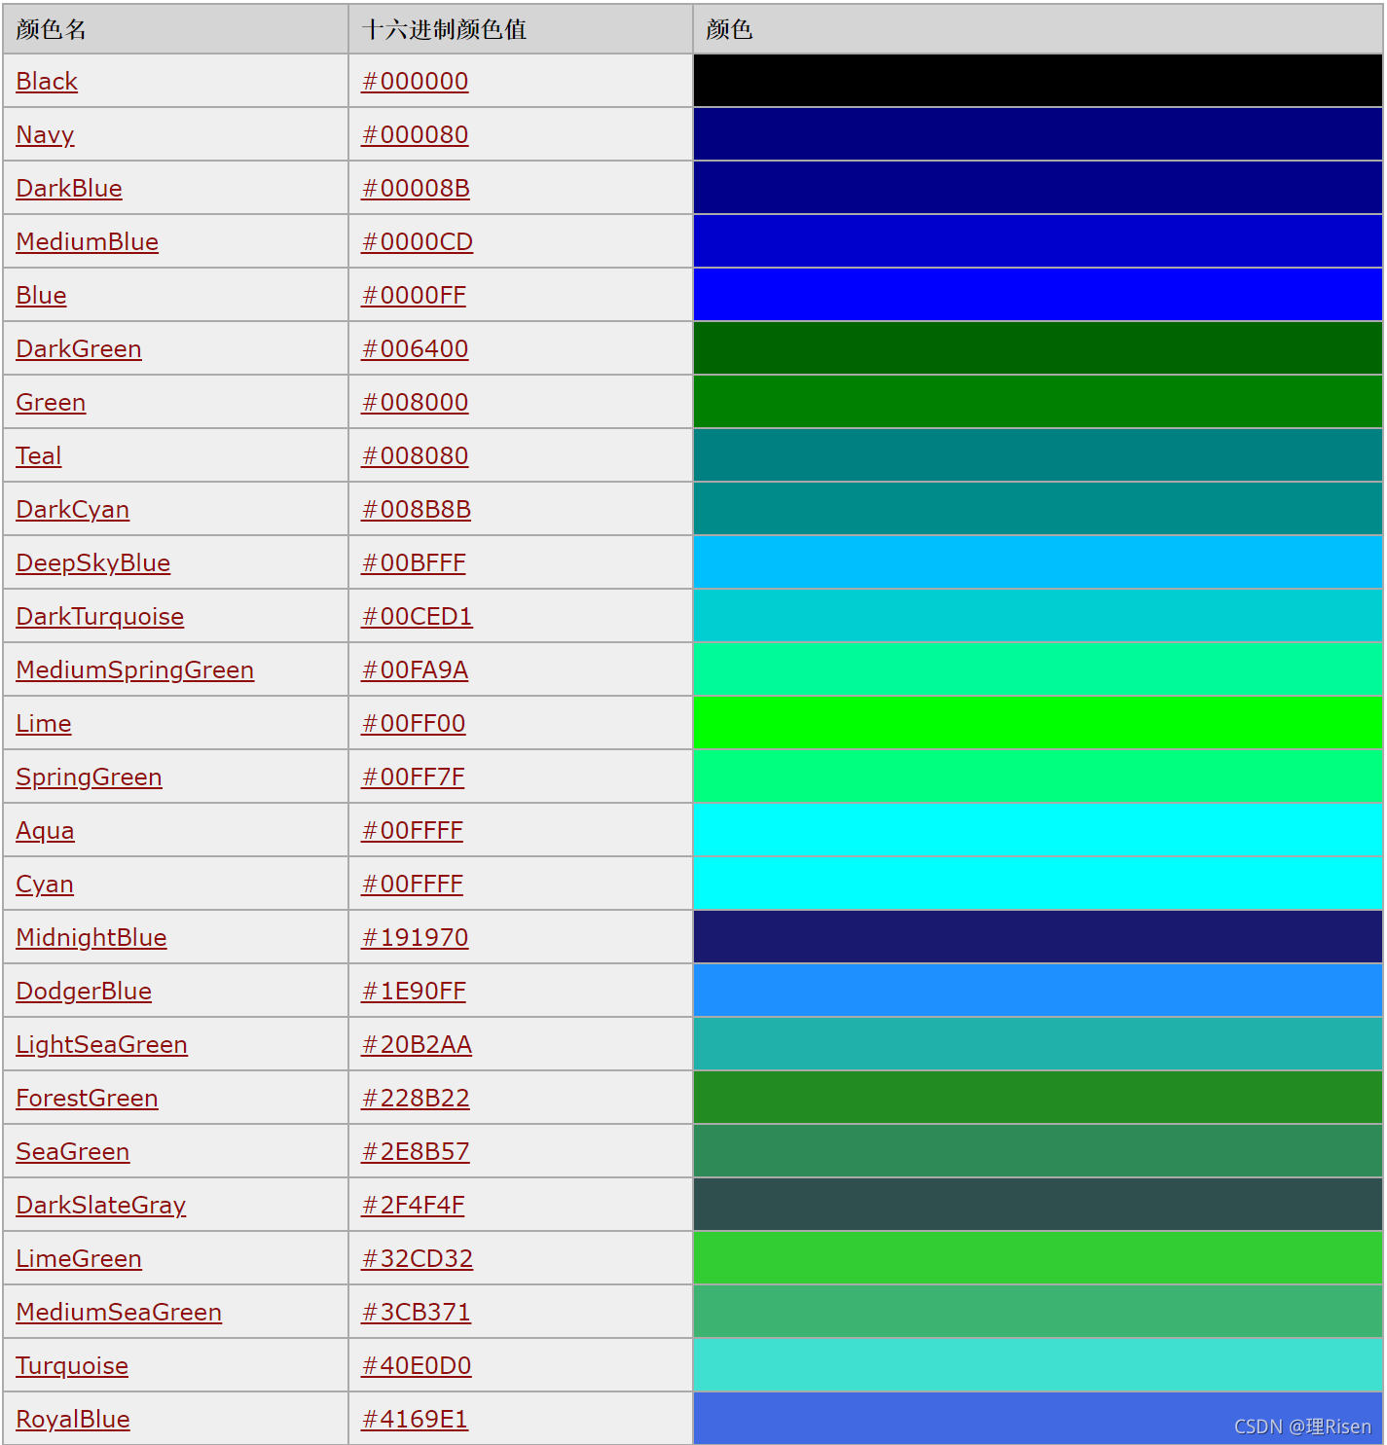Screen dimensions: 1387x1445
Task: Click the DodgerBlue link
Action: pos(84,992)
